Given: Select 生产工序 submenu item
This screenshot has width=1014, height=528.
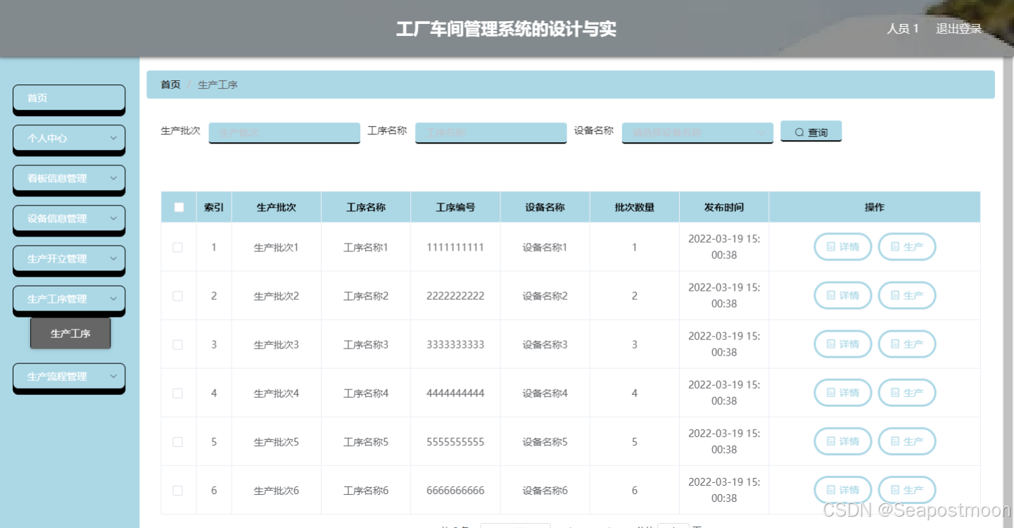Looking at the screenshot, I should coord(70,332).
